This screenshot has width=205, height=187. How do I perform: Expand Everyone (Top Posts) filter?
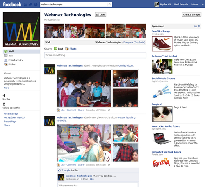(134, 43)
